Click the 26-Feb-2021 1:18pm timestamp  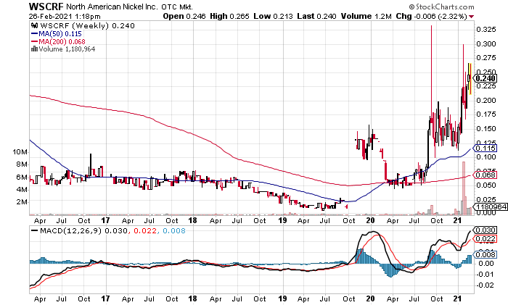pyautogui.click(x=65, y=17)
